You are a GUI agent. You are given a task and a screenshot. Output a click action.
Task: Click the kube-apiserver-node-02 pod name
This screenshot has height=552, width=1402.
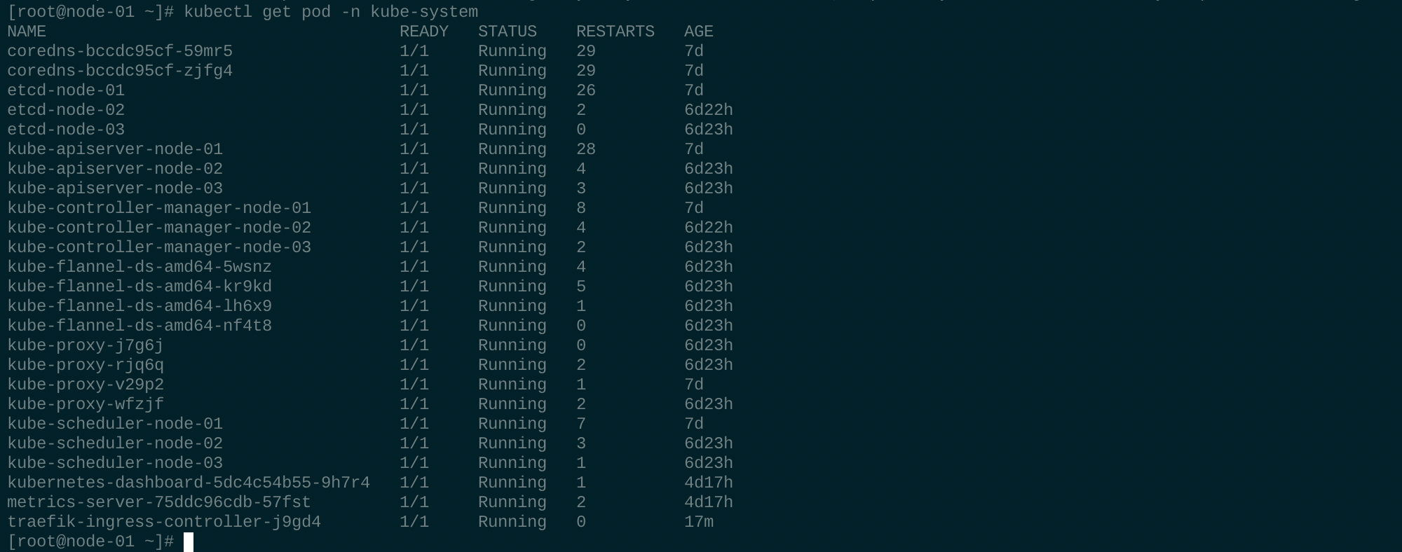click(115, 169)
